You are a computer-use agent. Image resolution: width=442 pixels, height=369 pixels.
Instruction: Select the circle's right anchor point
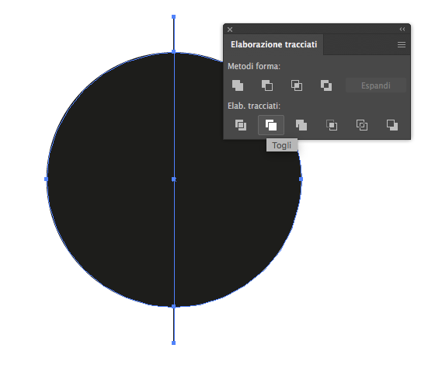pyautogui.click(x=301, y=179)
